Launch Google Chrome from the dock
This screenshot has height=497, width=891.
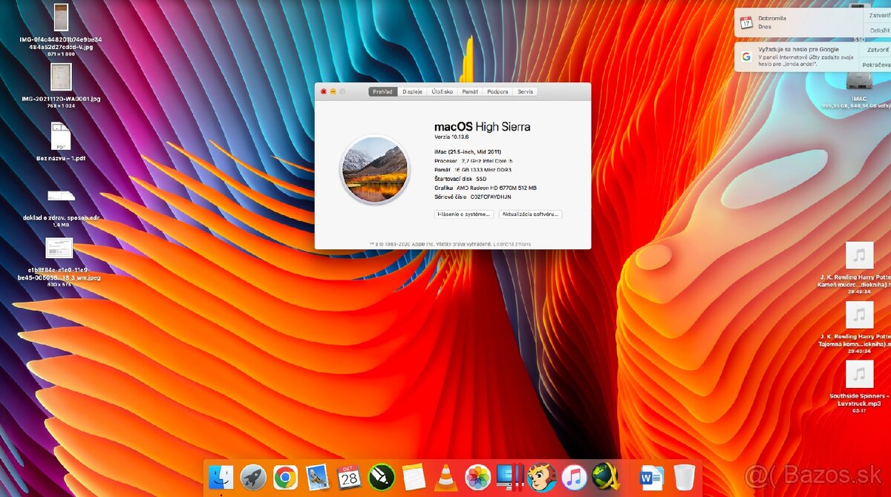click(285, 477)
